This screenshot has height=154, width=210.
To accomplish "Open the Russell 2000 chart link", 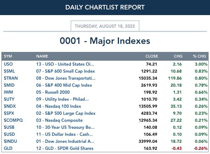I will [x=53, y=92].
